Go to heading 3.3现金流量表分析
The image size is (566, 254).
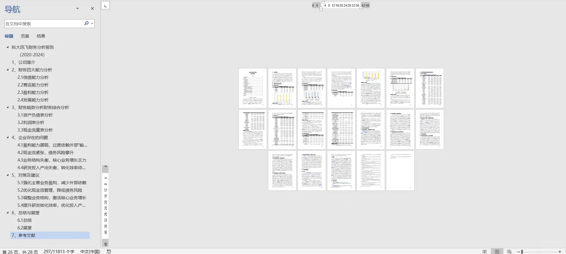[35, 130]
